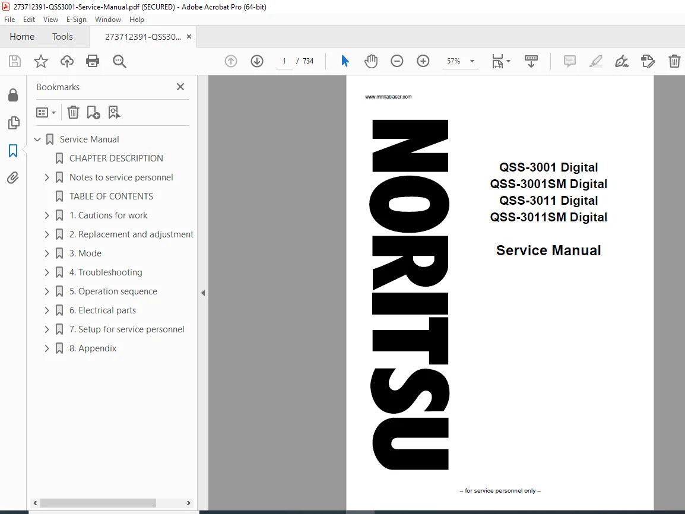Jump to CHAPTER DESCRIPTION bookmark
The image size is (685, 514).
[x=116, y=158]
